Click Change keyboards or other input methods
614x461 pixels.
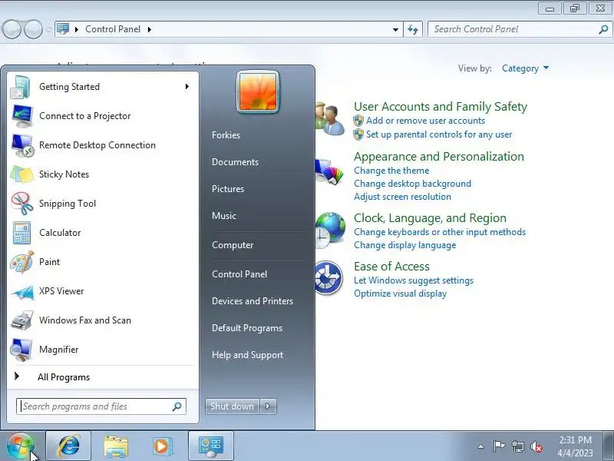click(x=440, y=233)
